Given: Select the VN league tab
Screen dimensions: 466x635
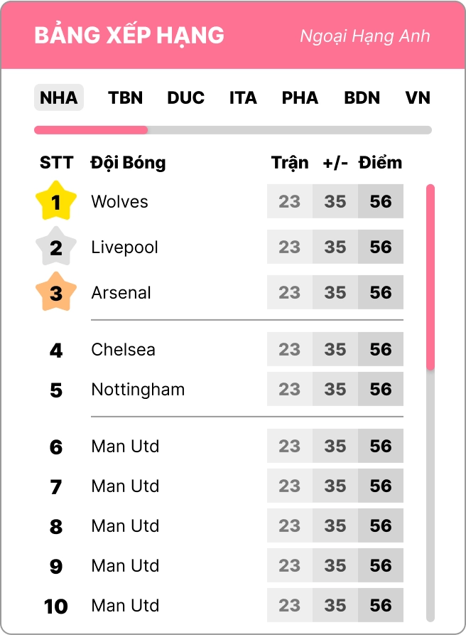Looking at the screenshot, I should (x=418, y=97).
